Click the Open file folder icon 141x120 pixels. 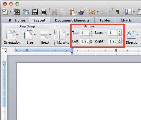click(26, 12)
